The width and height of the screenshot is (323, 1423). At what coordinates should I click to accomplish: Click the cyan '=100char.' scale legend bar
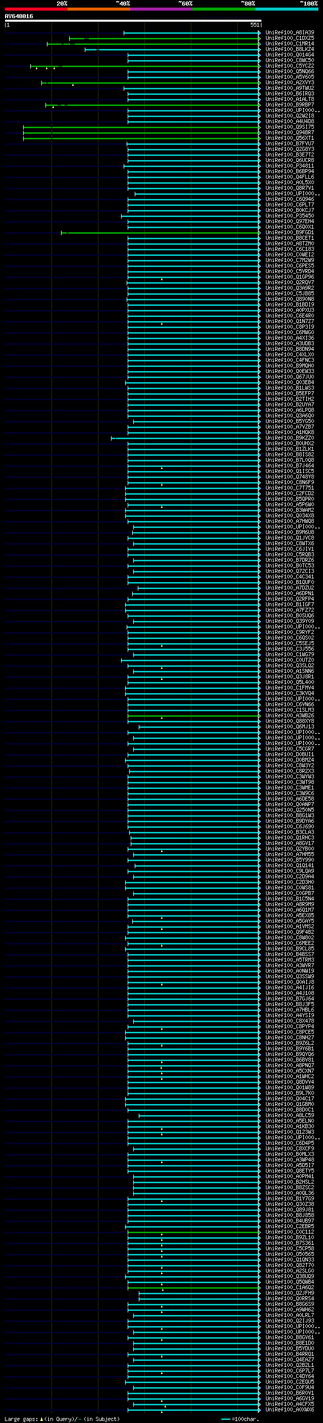point(226,1419)
